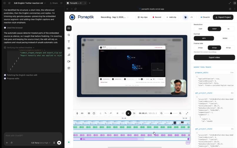Select 1080P resolution
This screenshot has width=237, height=148.
(x=214, y=29)
